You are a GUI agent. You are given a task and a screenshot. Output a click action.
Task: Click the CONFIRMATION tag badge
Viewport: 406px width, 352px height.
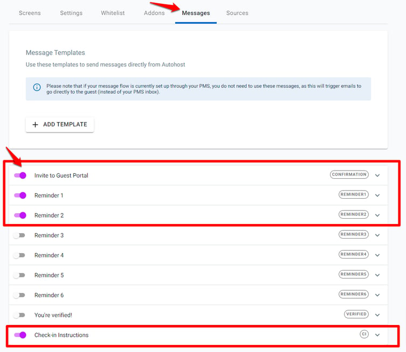tap(349, 174)
